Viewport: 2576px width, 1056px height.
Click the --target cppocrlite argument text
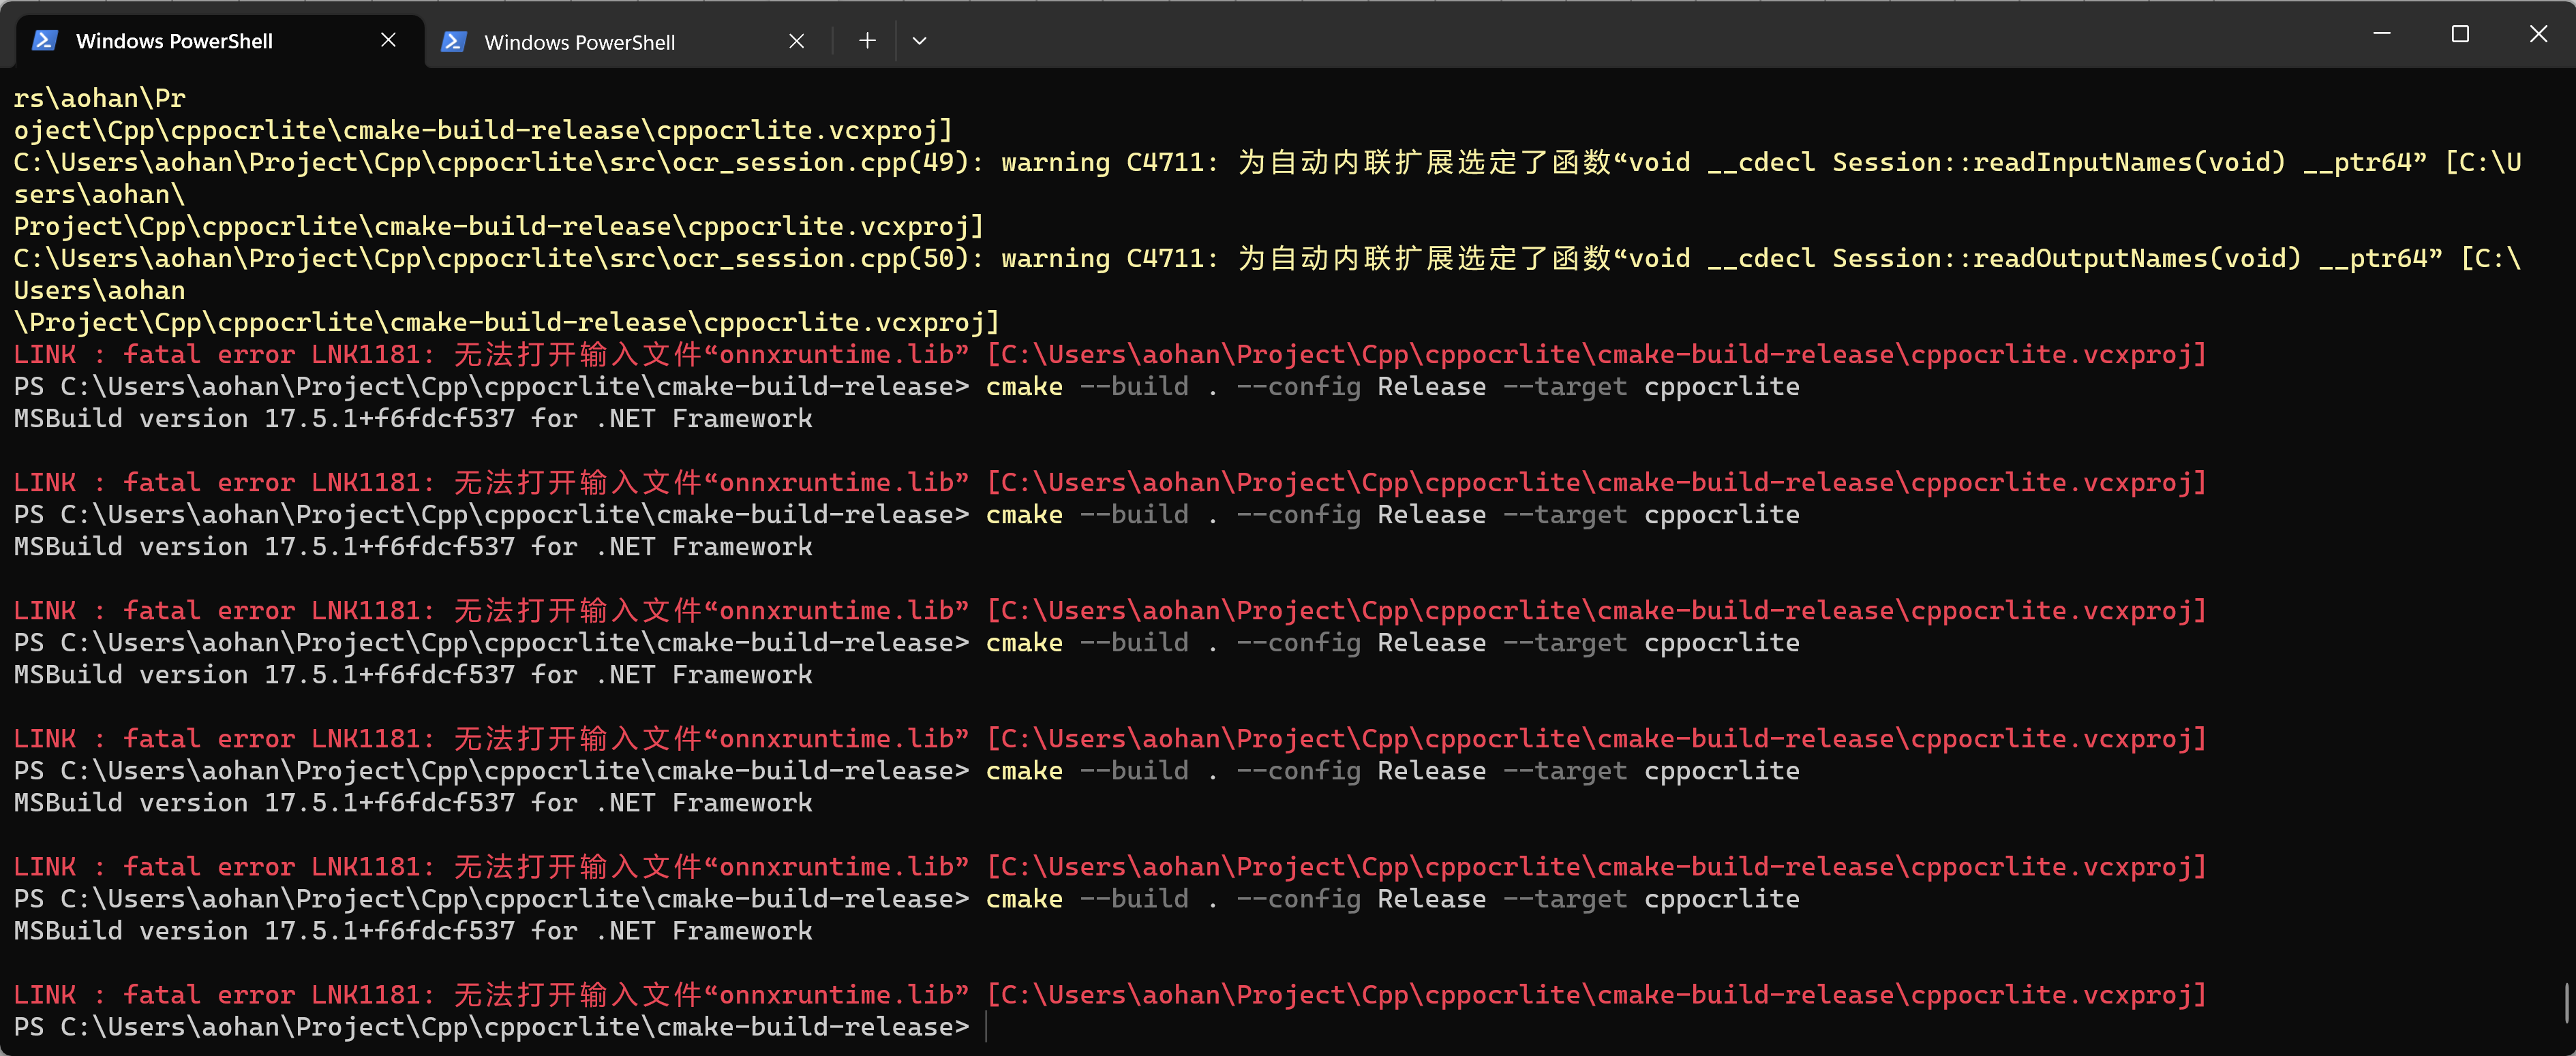coord(1650,898)
